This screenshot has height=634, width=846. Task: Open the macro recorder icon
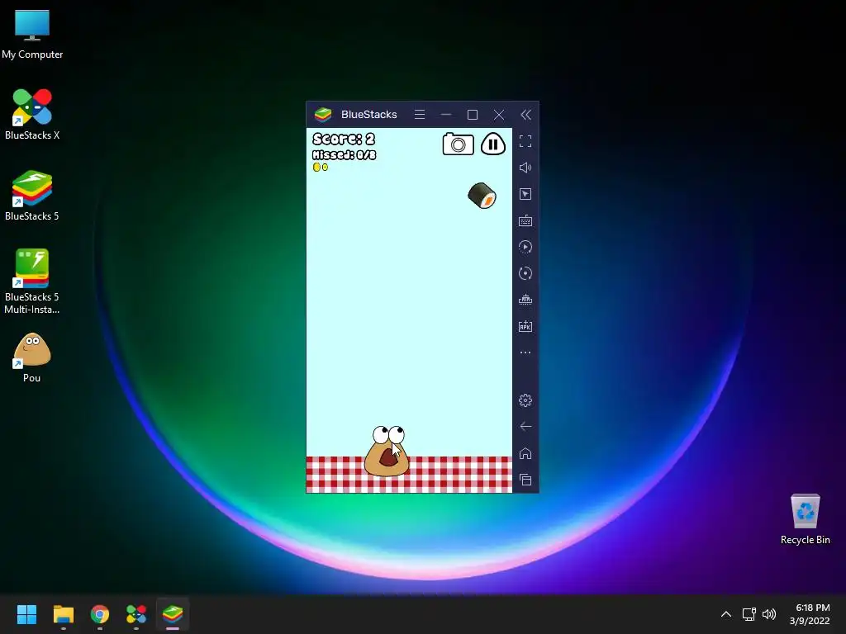click(x=525, y=247)
